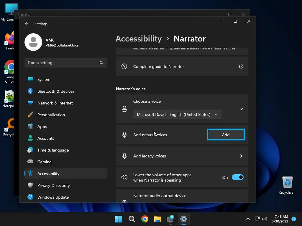
Task: Click the Bluetooth icon in sidebar
Action: coord(30,91)
